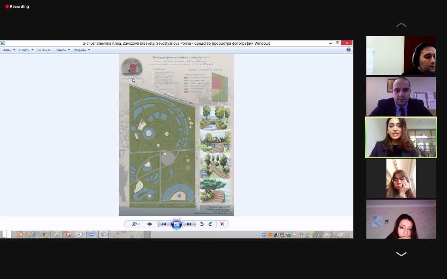Image resolution: width=447 pixels, height=279 pixels.
Task: Start the slideshow with center button
Action: [177, 224]
